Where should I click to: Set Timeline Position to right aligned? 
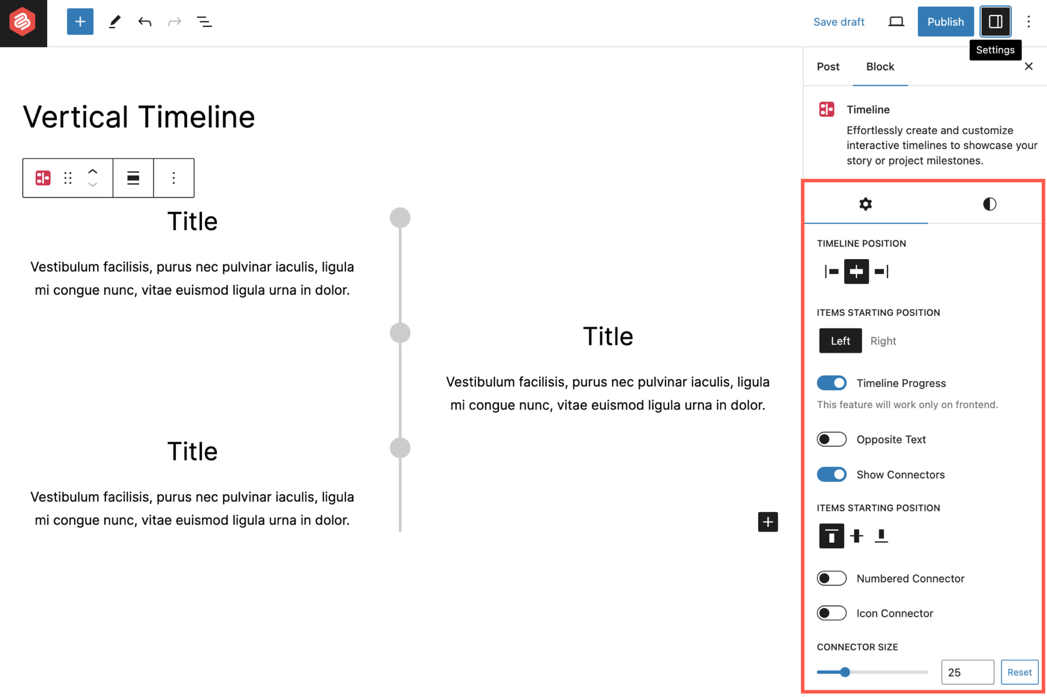point(882,271)
